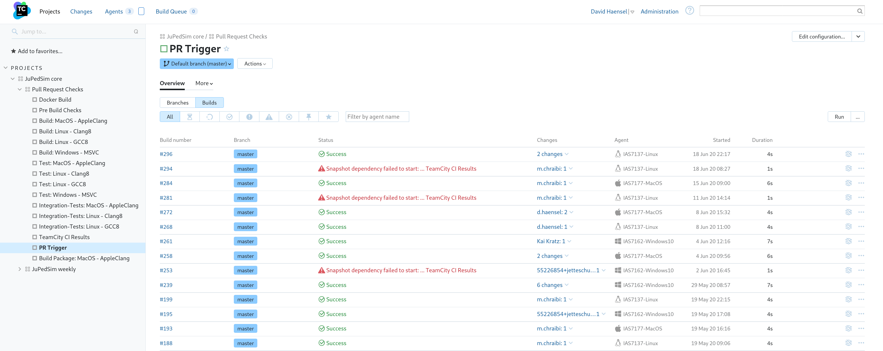Collapse the Pull Request Checks subtree
Image resolution: width=883 pixels, height=351 pixels.
(20, 90)
